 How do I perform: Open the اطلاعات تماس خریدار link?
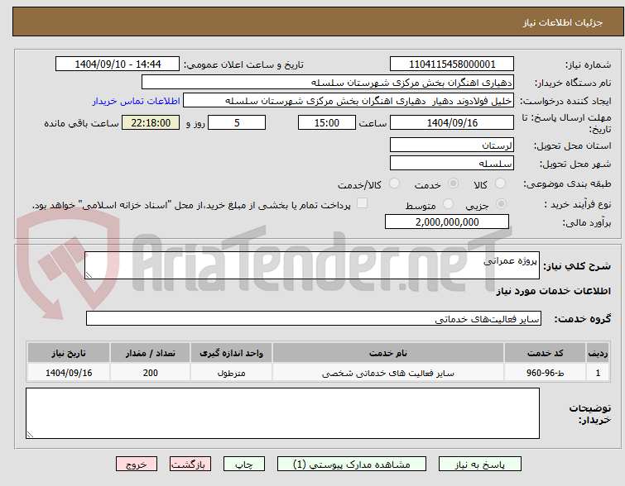click(137, 101)
